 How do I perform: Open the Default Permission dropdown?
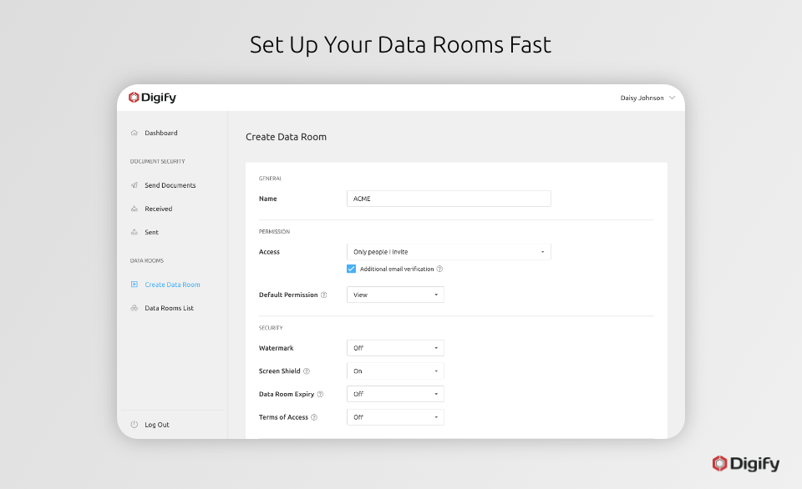pos(395,294)
